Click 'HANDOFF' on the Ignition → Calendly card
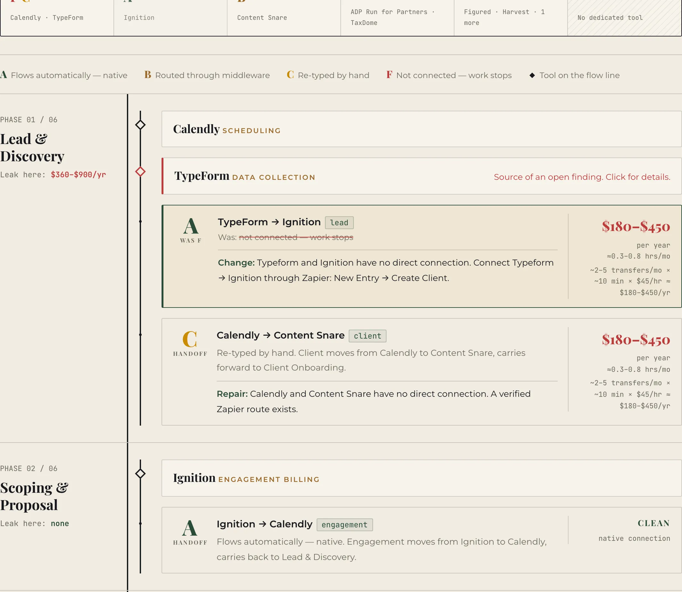 (x=190, y=542)
